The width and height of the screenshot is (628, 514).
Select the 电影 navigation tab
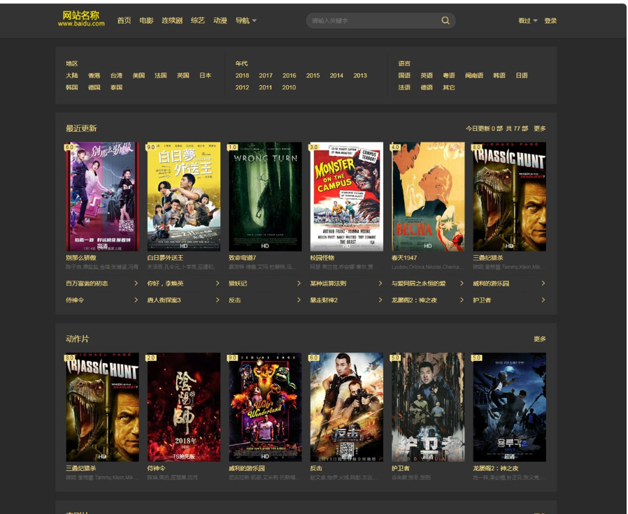click(146, 21)
